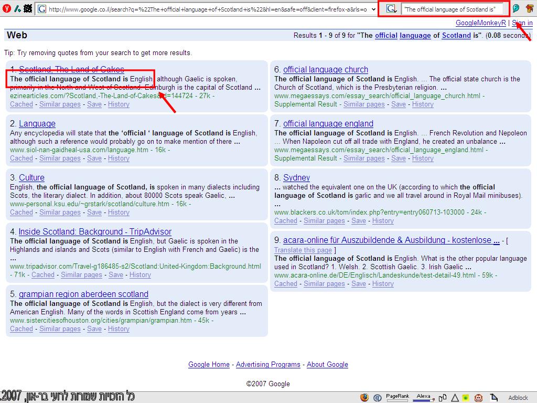Open the acara-online für Auszubildende result
The image size is (537, 403).
391,240
